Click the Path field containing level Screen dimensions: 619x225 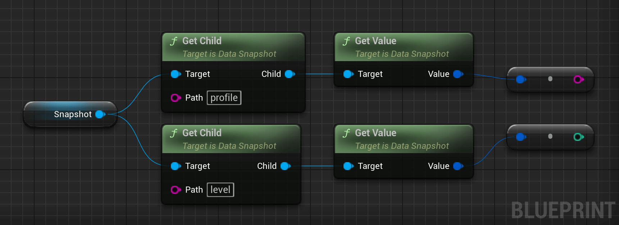click(x=220, y=190)
